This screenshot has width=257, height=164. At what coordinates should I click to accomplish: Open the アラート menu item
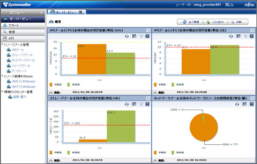pos(23,26)
